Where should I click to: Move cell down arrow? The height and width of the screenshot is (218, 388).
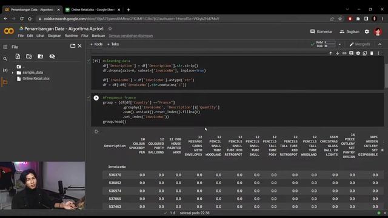coord(338,53)
